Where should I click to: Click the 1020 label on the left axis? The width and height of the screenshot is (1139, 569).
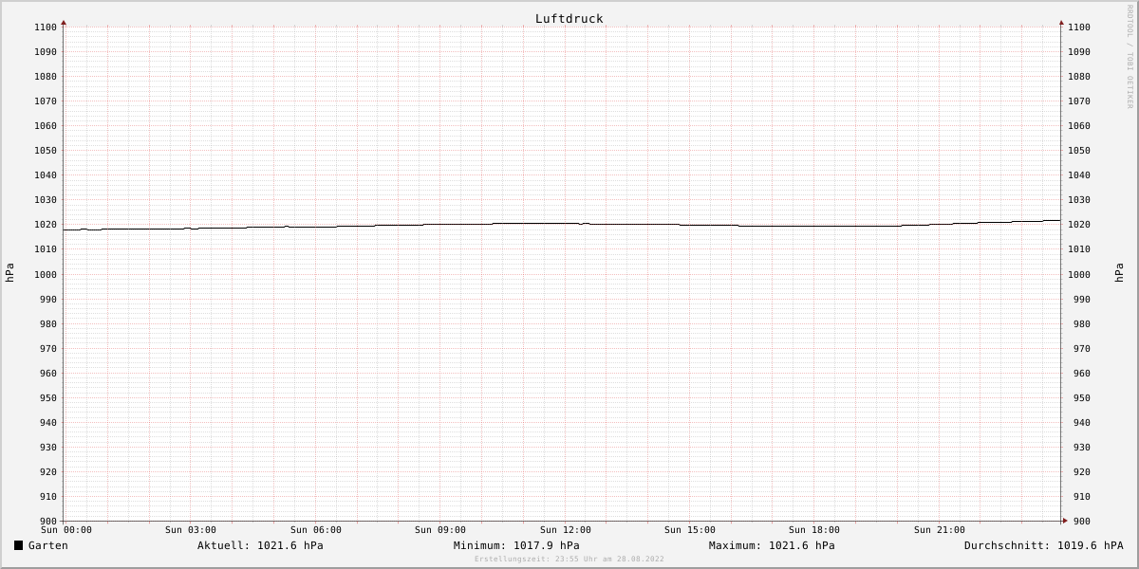[x=46, y=225]
